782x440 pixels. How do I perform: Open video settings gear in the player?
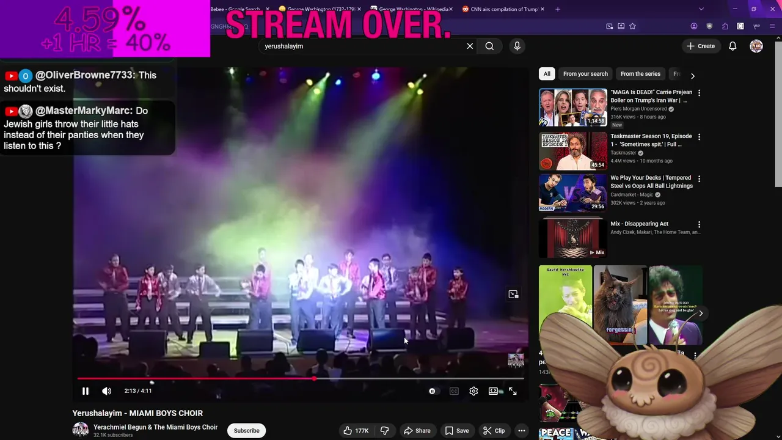coord(473,391)
